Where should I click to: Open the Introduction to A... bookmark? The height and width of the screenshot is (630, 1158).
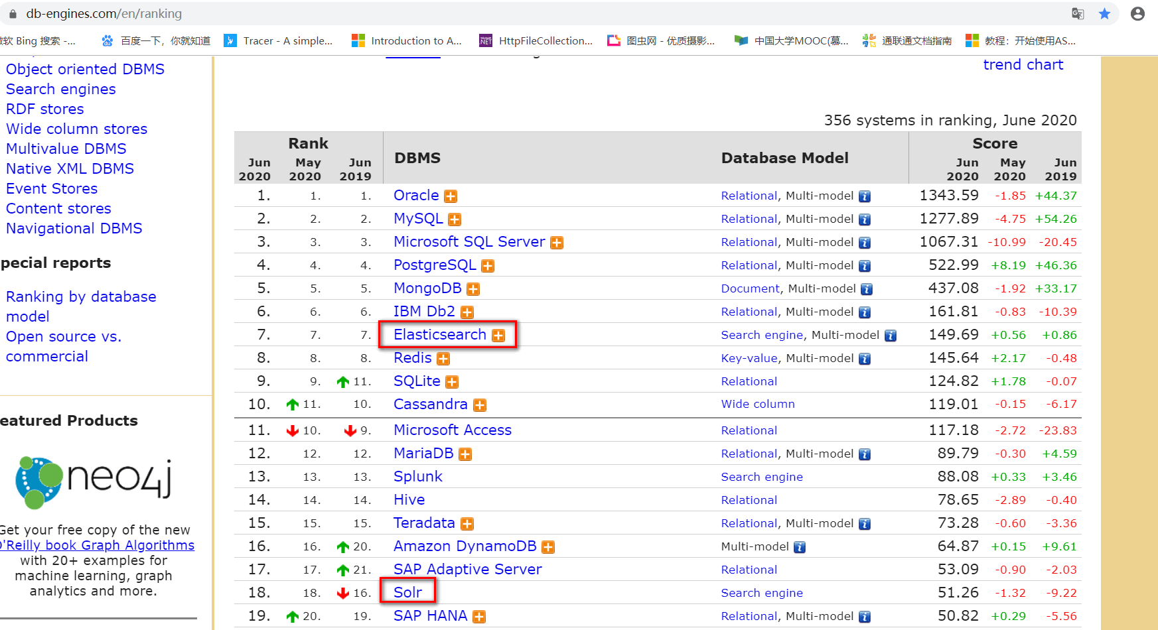coord(407,41)
